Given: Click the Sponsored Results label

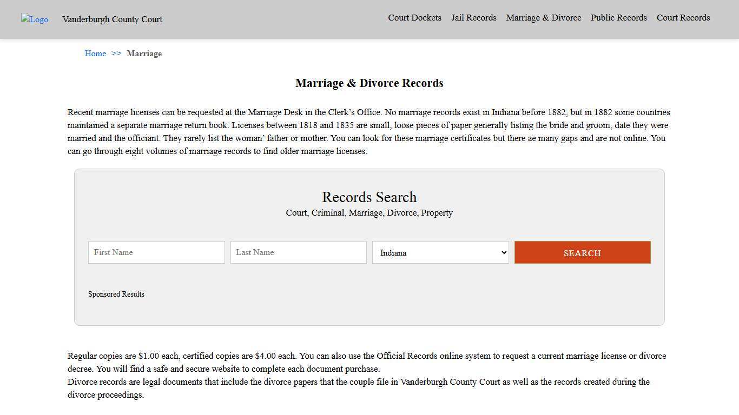Looking at the screenshot, I should tap(116, 294).
